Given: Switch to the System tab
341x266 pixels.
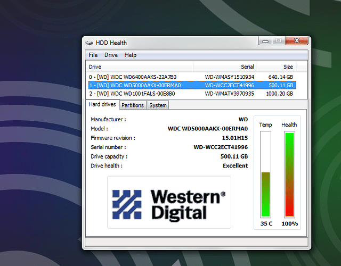Looking at the screenshot, I should coord(158,105).
